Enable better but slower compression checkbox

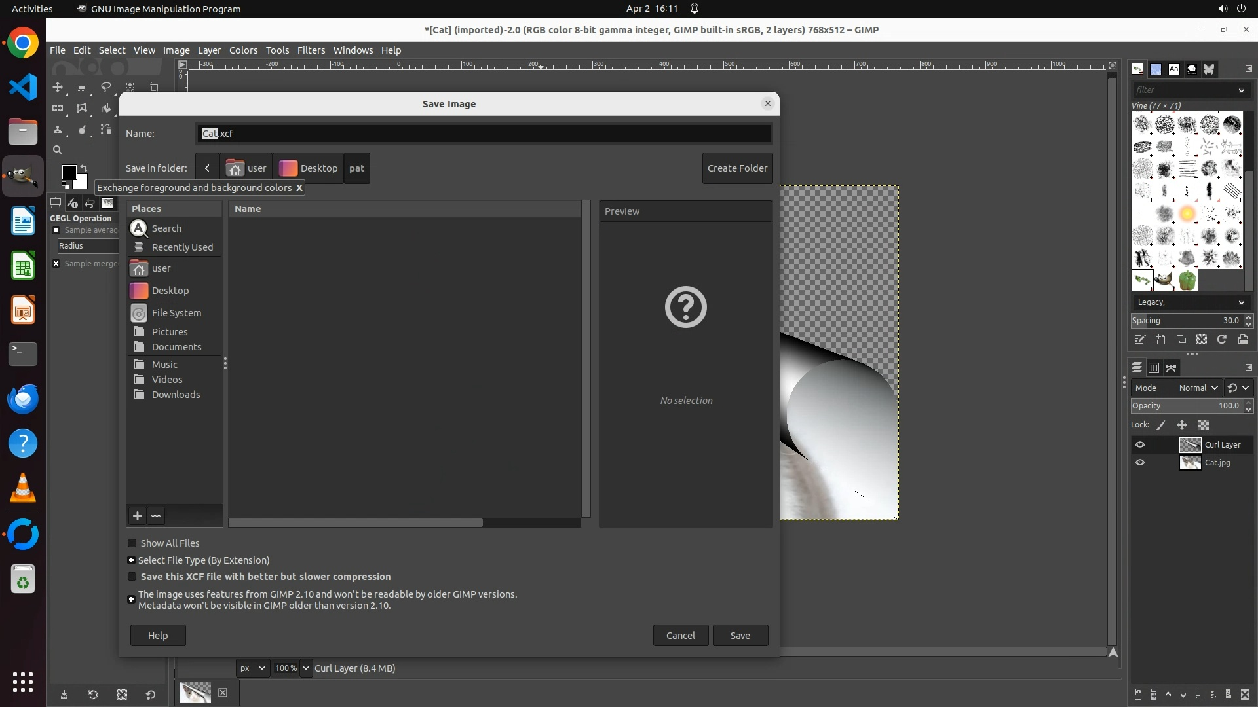tap(132, 577)
